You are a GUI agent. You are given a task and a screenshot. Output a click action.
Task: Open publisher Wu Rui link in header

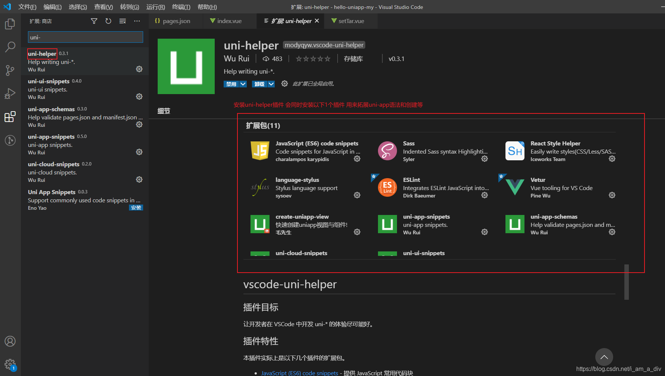pyautogui.click(x=237, y=59)
